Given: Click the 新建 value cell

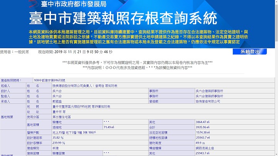Looking at the screenshot, I should 100,148.
